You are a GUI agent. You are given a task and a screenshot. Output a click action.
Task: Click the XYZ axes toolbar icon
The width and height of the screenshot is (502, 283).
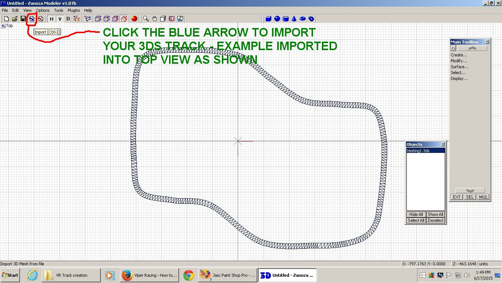pos(76,19)
